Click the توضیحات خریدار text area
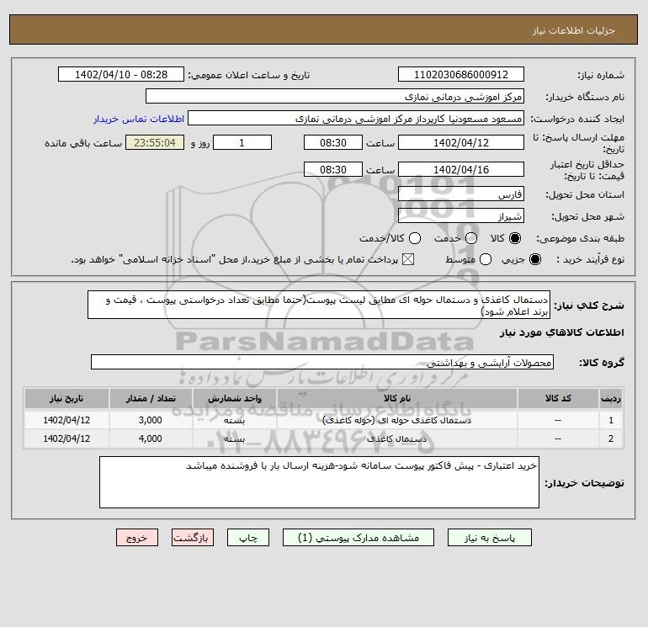648x627 pixels. [319, 482]
